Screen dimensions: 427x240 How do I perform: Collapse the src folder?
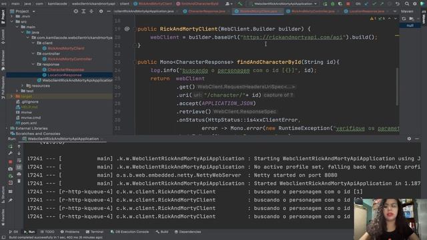[12, 21]
